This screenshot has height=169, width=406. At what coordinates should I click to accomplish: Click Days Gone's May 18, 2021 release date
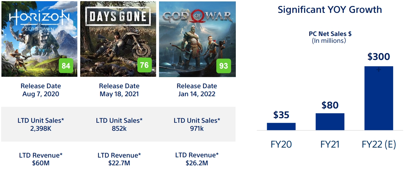point(119,94)
